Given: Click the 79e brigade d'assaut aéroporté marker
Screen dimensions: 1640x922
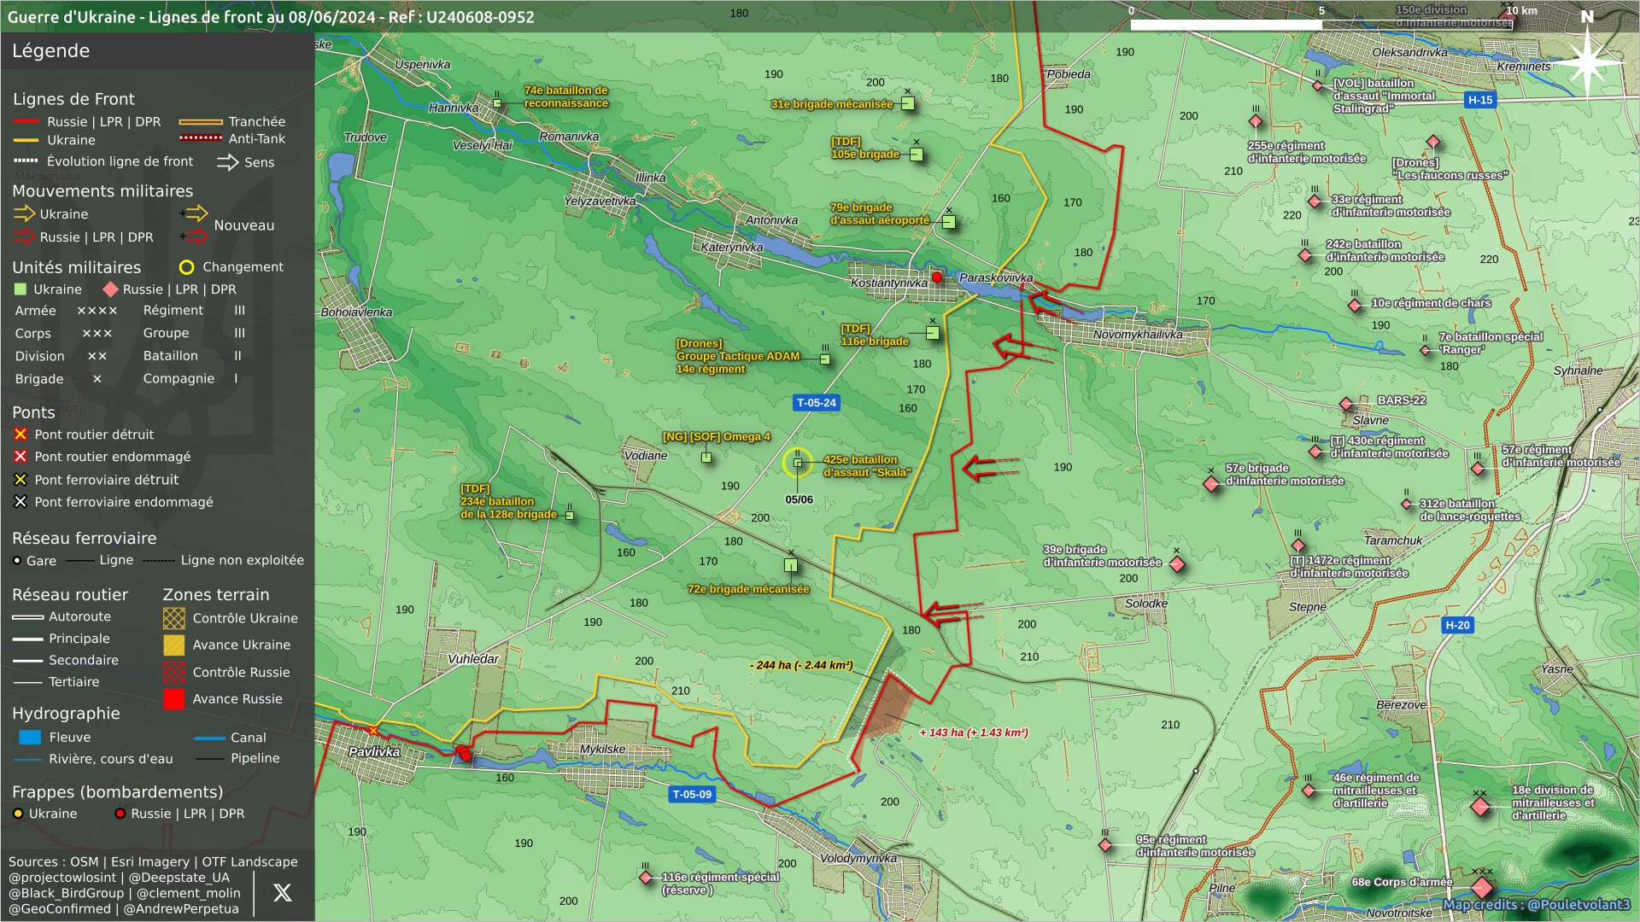Looking at the screenshot, I should [x=948, y=222].
